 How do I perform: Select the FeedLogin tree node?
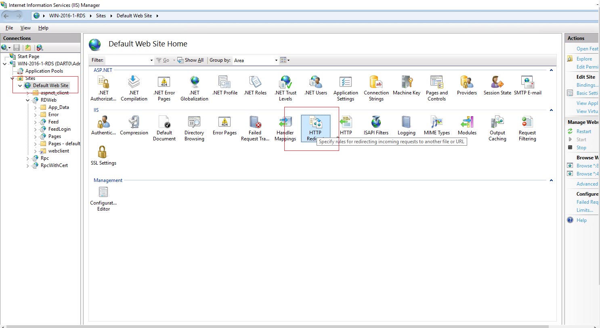click(59, 129)
